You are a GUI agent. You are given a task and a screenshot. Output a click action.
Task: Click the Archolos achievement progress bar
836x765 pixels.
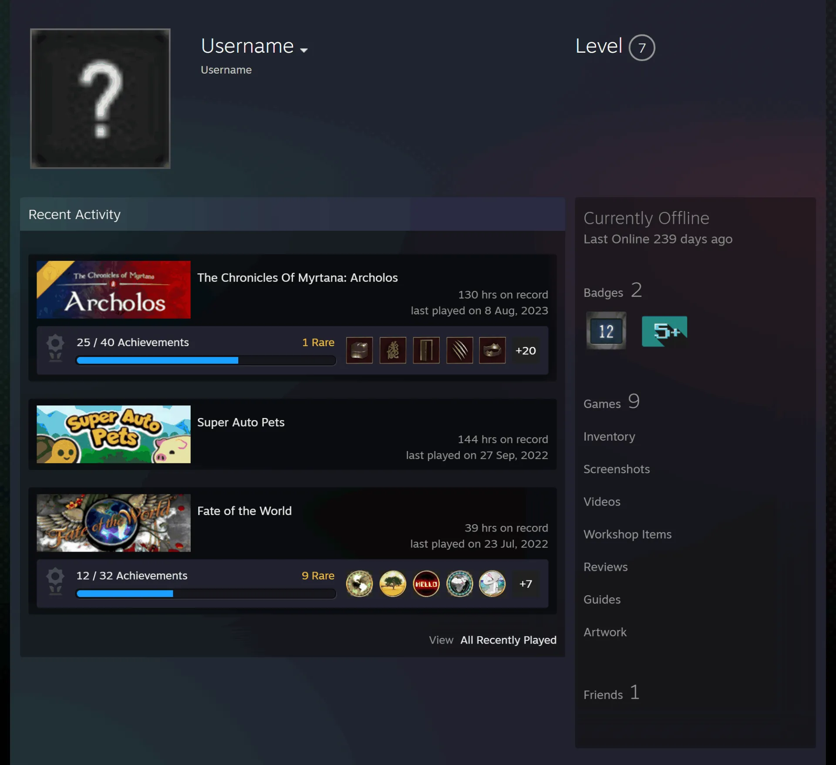click(x=206, y=361)
